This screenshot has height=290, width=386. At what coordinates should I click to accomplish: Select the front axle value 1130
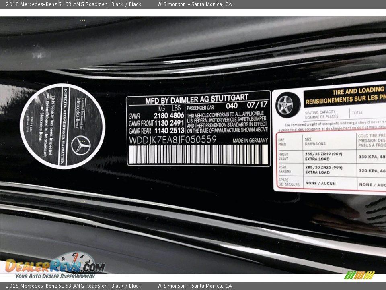[161, 123]
